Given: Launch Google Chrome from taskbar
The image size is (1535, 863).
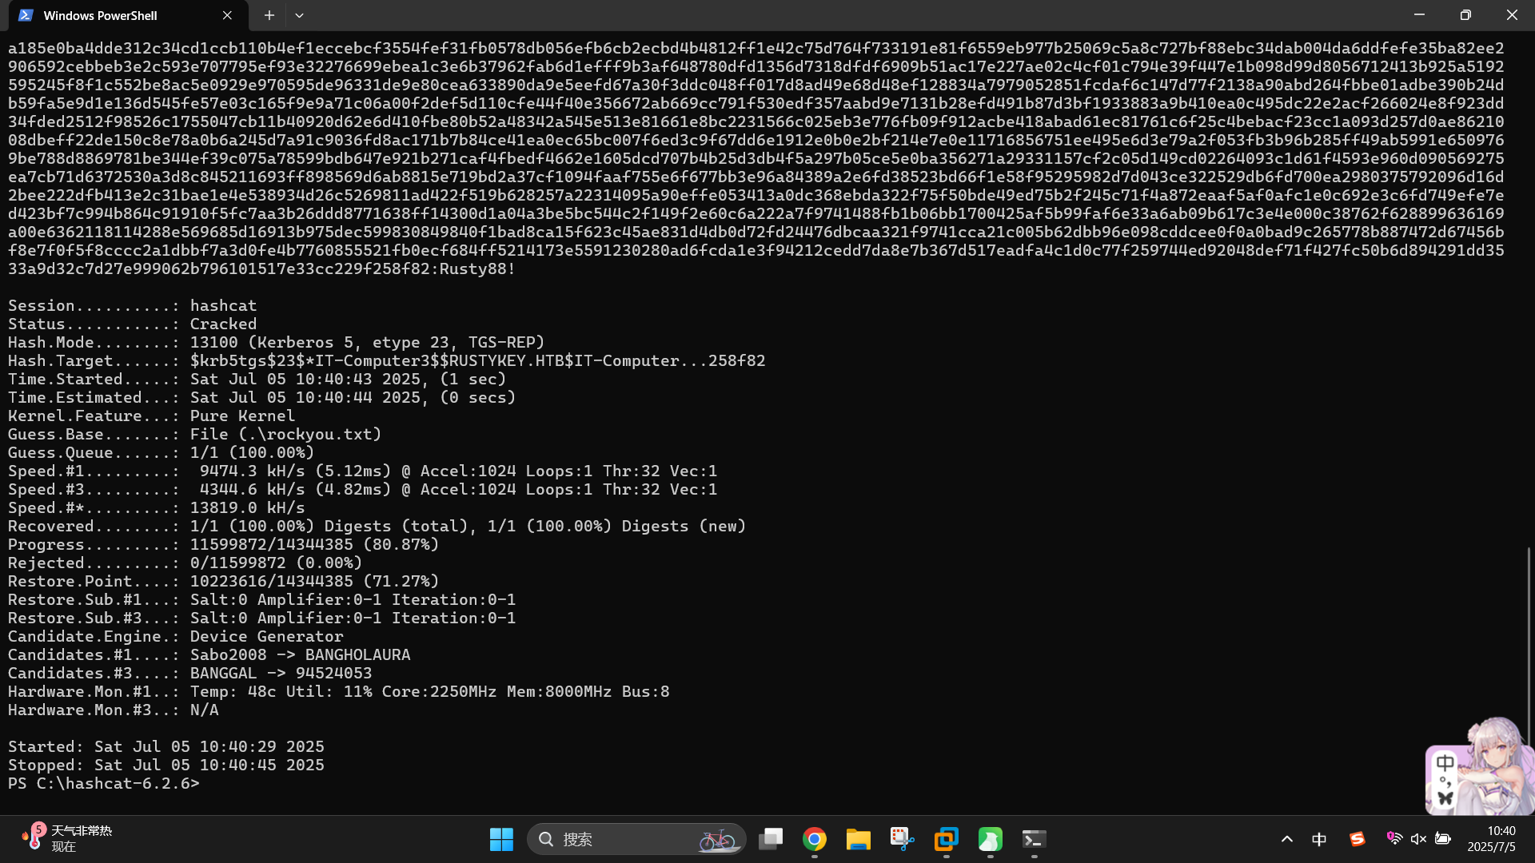Looking at the screenshot, I should pyautogui.click(x=815, y=839).
